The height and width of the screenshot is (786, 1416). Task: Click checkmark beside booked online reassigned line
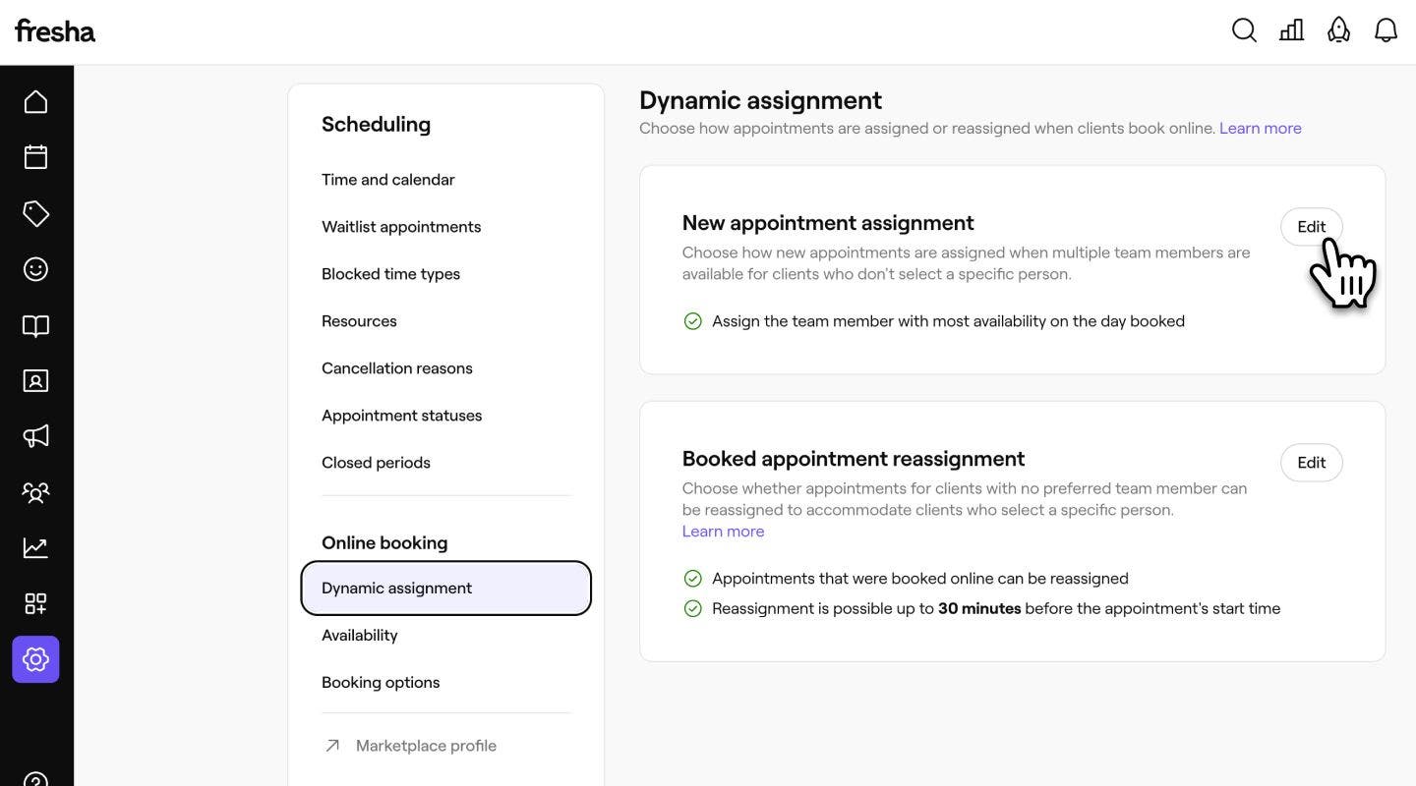click(x=693, y=579)
